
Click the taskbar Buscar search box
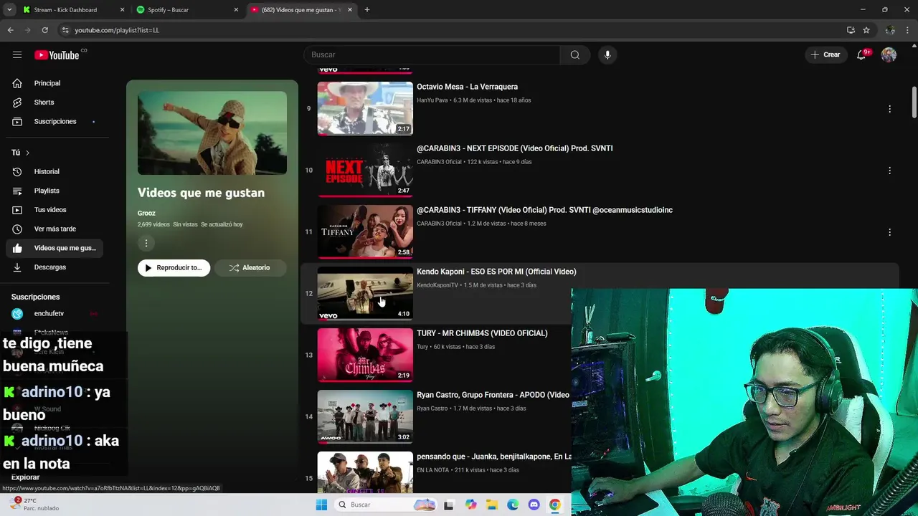click(385, 505)
